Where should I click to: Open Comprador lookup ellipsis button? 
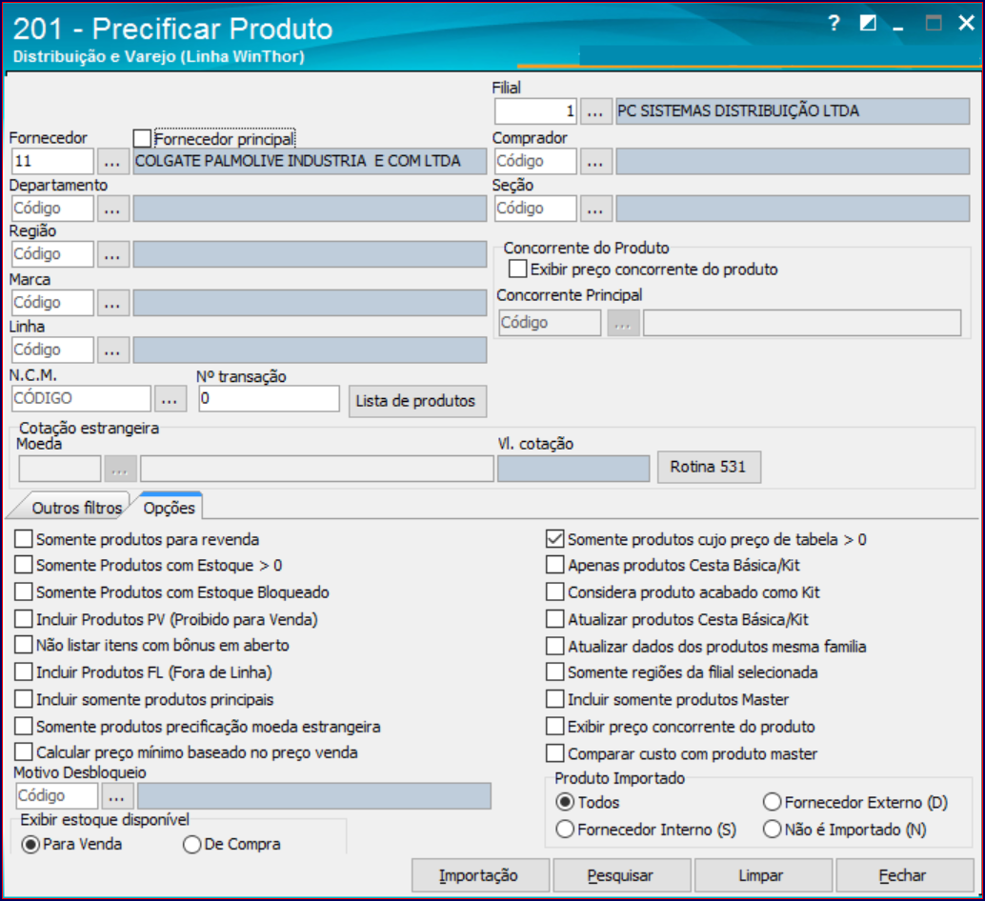point(595,162)
